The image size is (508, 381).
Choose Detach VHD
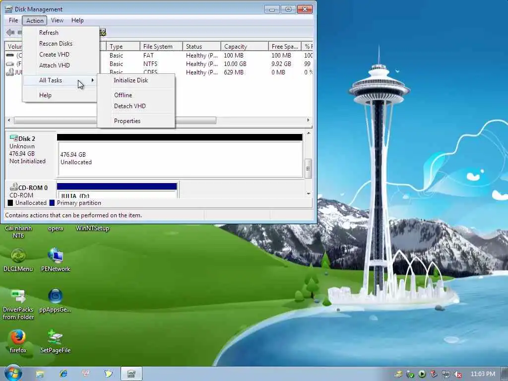[136, 106]
